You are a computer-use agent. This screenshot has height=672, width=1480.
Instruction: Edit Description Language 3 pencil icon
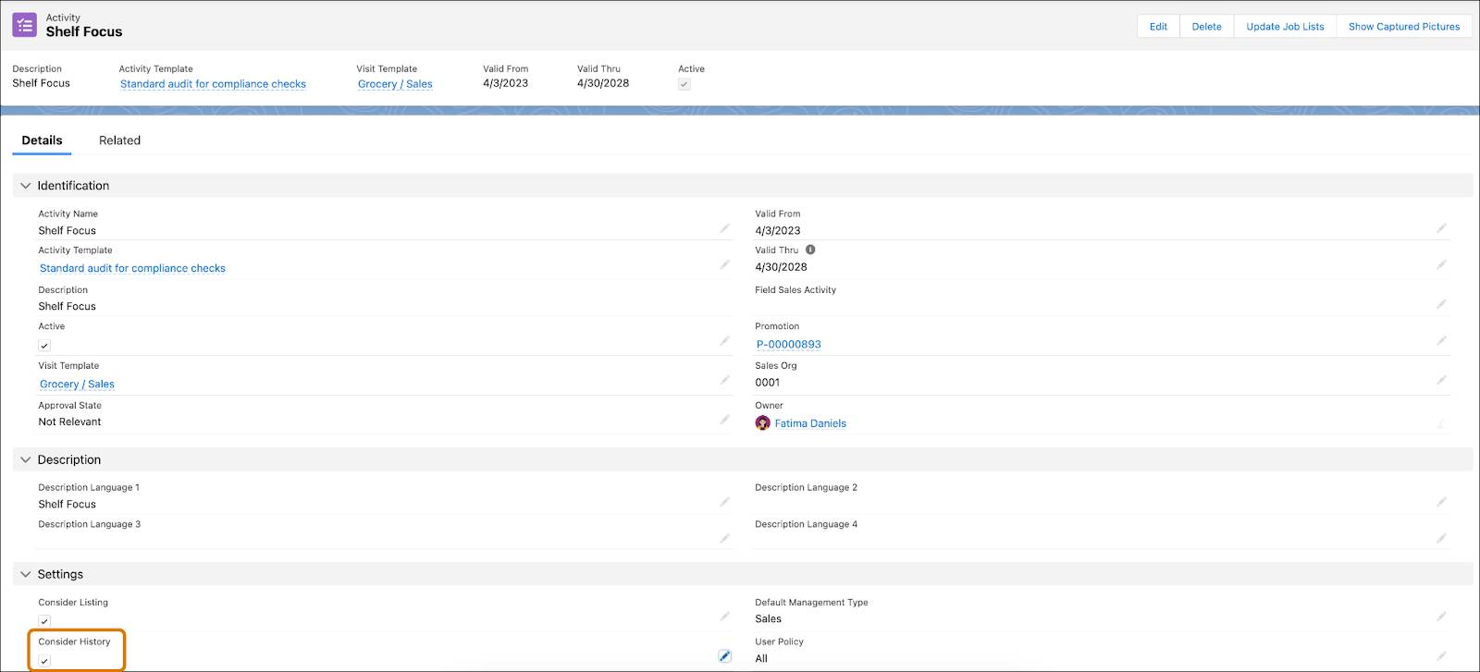pyautogui.click(x=725, y=538)
